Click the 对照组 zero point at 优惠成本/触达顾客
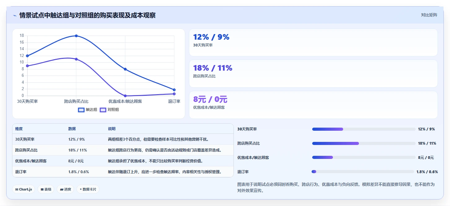450x206 pixels. pyautogui.click(x=125, y=96)
